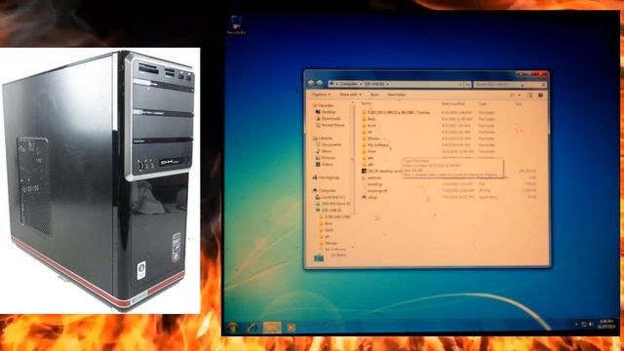Sort by the Size column header

[x=518, y=103]
